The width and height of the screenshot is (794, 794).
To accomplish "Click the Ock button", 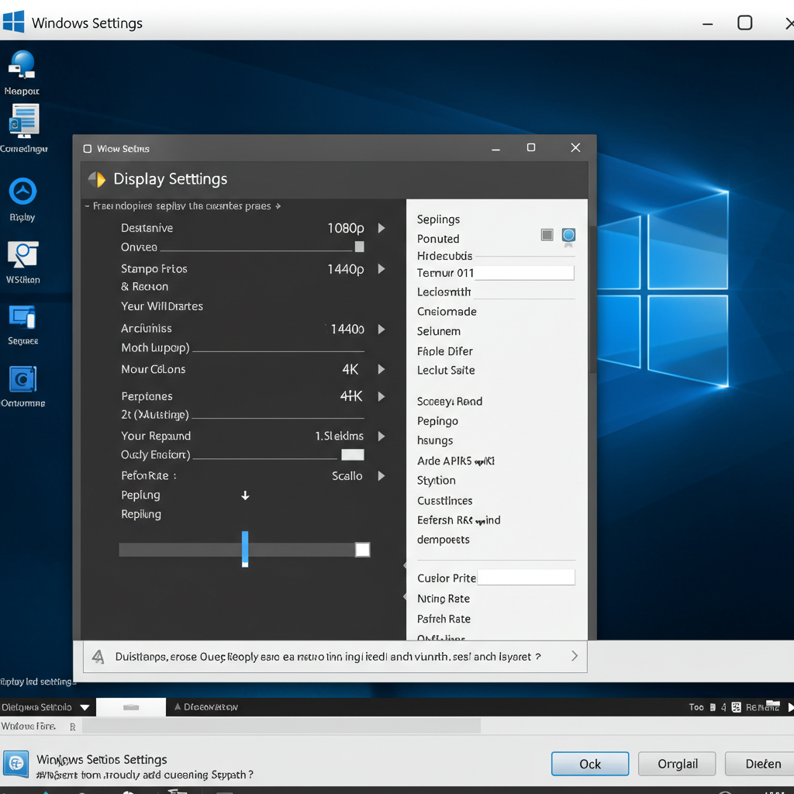I will click(590, 764).
